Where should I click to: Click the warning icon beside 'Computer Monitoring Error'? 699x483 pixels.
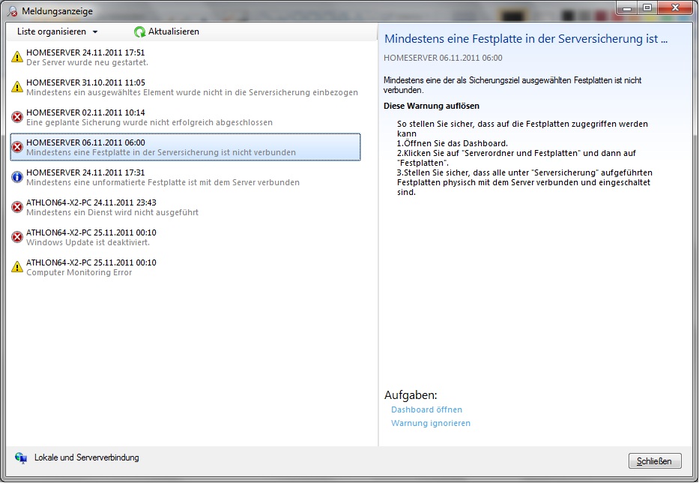(x=17, y=267)
